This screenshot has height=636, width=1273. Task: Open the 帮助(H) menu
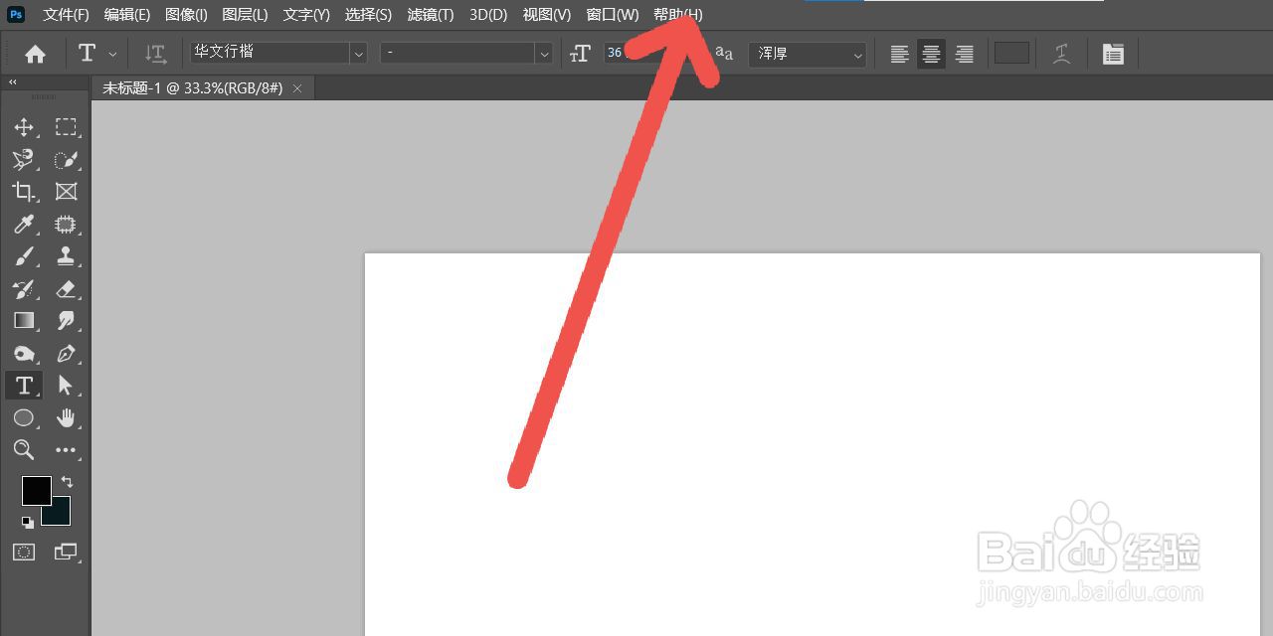click(677, 15)
